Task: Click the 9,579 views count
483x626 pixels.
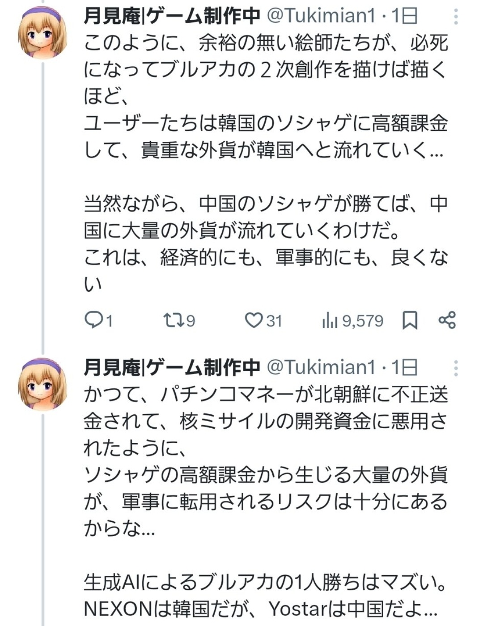Action: click(x=363, y=321)
